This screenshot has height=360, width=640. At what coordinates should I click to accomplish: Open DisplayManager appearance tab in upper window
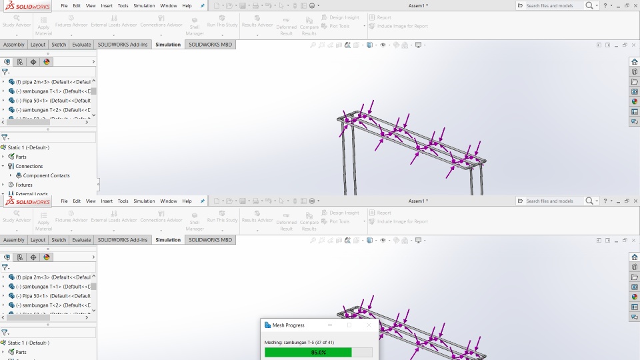pyautogui.click(x=47, y=62)
